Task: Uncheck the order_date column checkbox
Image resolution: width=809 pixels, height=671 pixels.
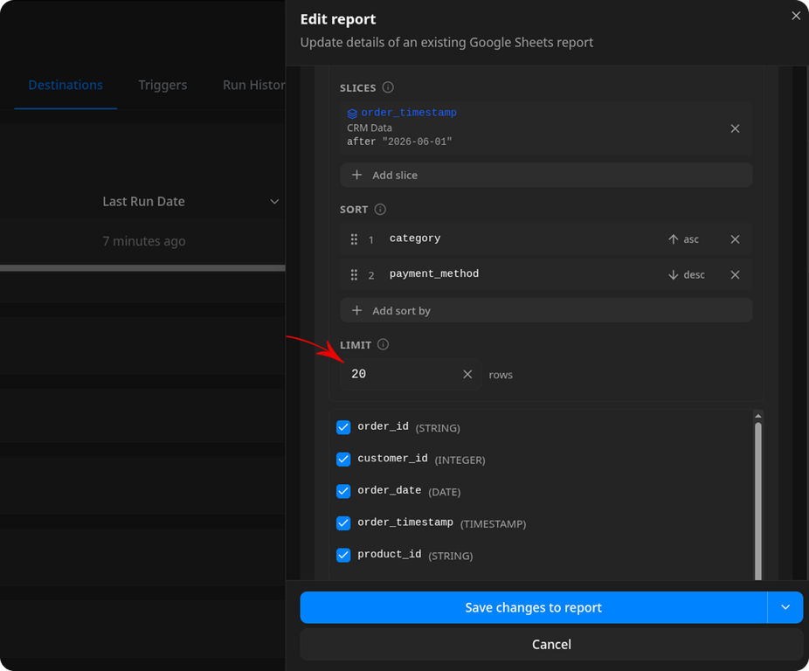Action: pos(343,491)
